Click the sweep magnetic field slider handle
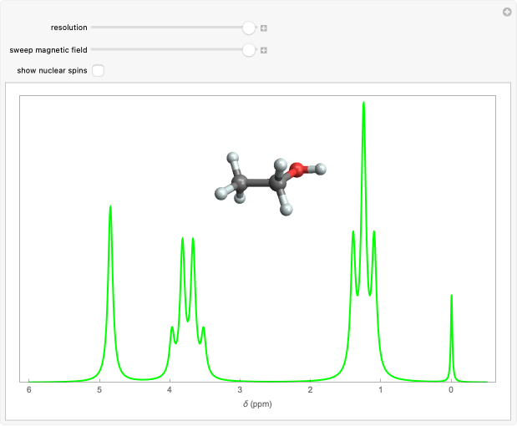The image size is (517, 426). (248, 50)
